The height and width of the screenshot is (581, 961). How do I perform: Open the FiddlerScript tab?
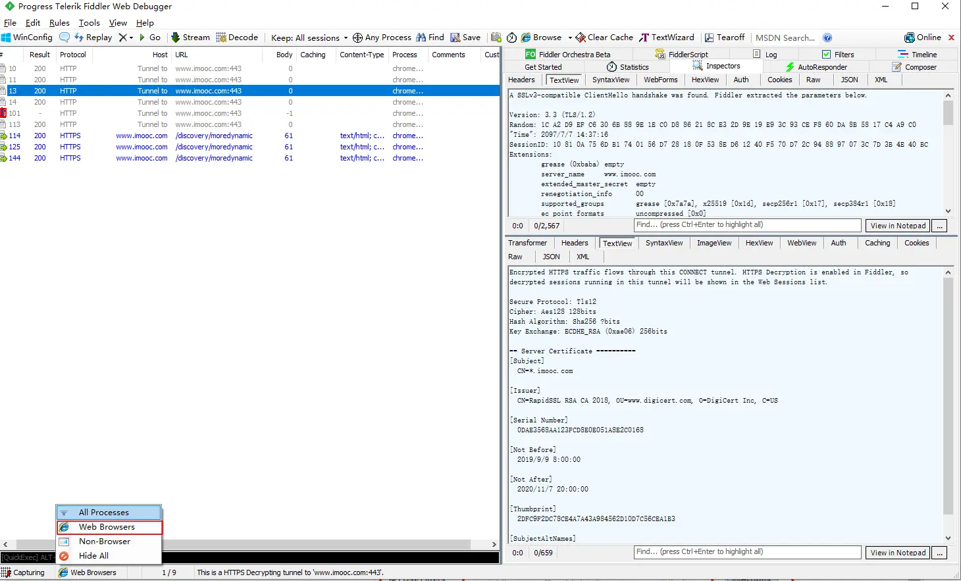click(x=681, y=55)
